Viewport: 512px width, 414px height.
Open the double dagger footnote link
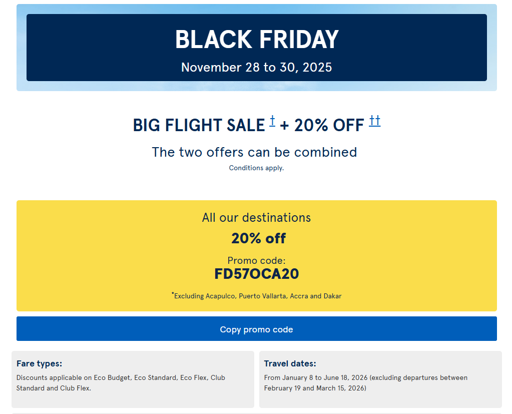pyautogui.click(x=375, y=121)
